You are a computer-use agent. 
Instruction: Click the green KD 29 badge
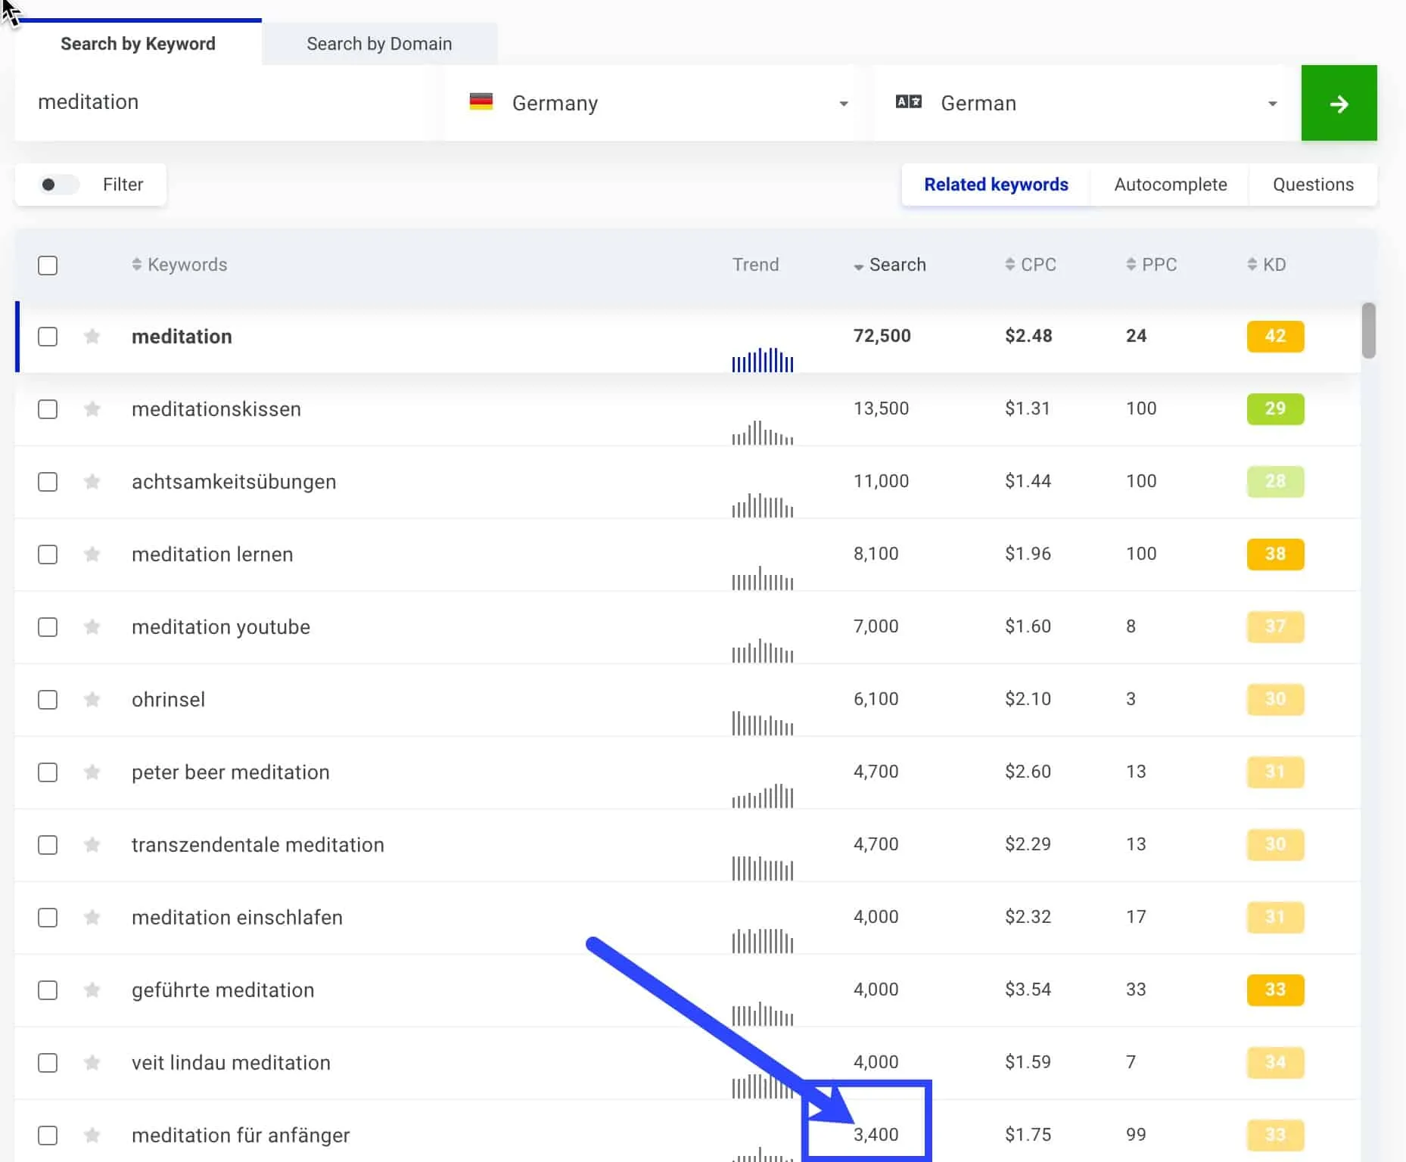pos(1275,409)
